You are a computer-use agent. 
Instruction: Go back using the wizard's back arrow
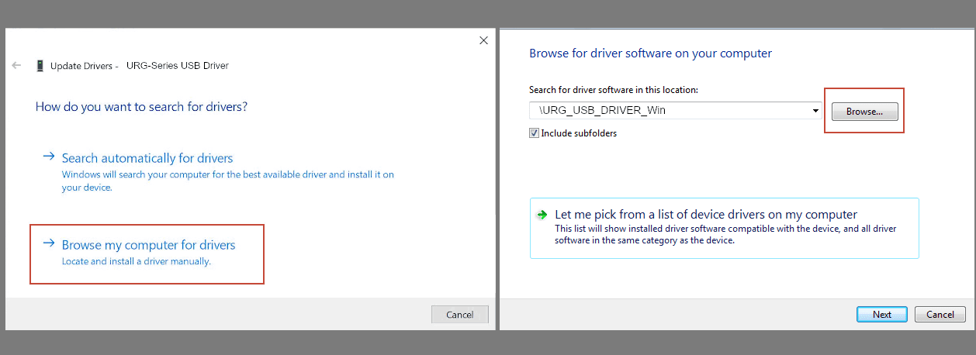[x=16, y=66]
